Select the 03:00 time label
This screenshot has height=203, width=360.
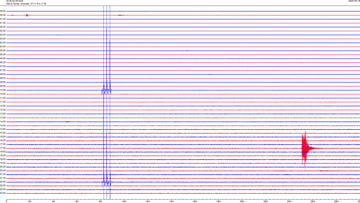click(x=3, y=35)
